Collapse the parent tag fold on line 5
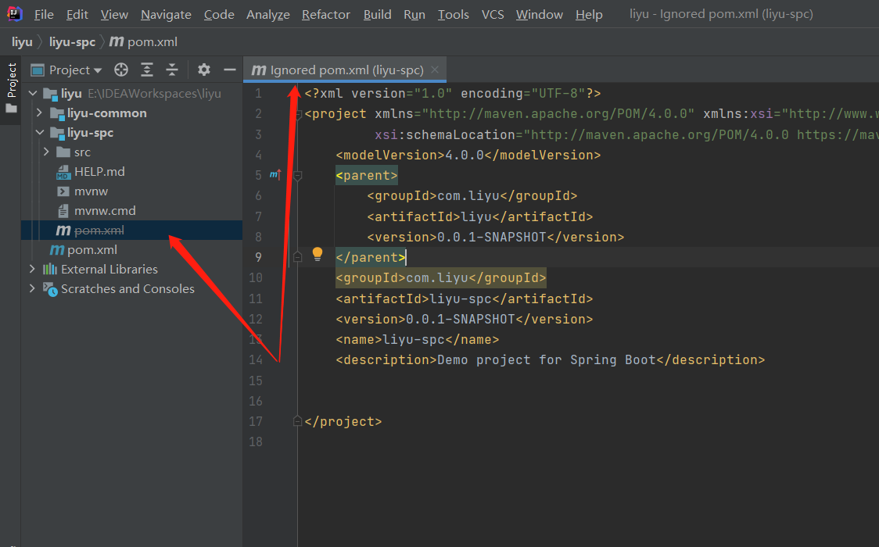This screenshot has height=547, width=879. click(298, 176)
